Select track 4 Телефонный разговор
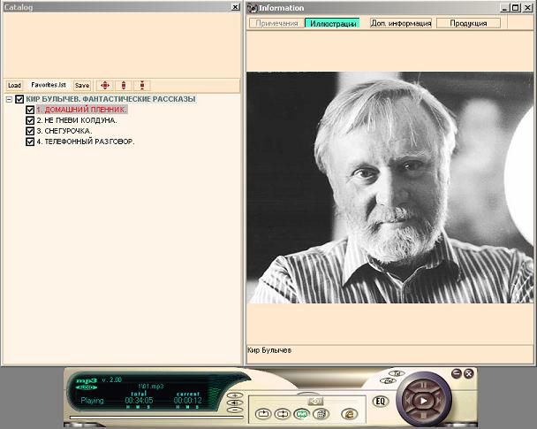 tap(86, 142)
